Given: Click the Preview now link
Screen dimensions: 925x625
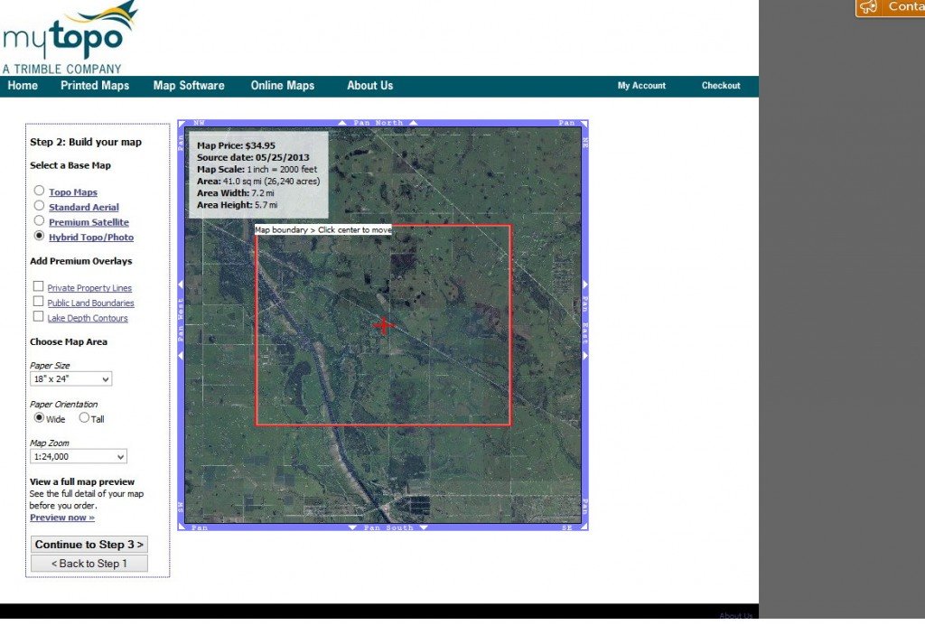Looking at the screenshot, I should tap(62, 518).
